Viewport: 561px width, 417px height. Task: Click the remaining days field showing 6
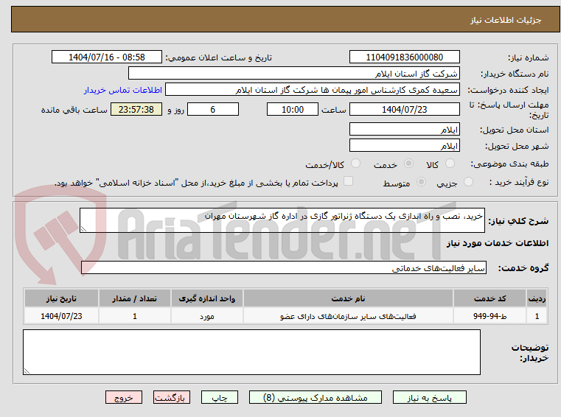213,110
